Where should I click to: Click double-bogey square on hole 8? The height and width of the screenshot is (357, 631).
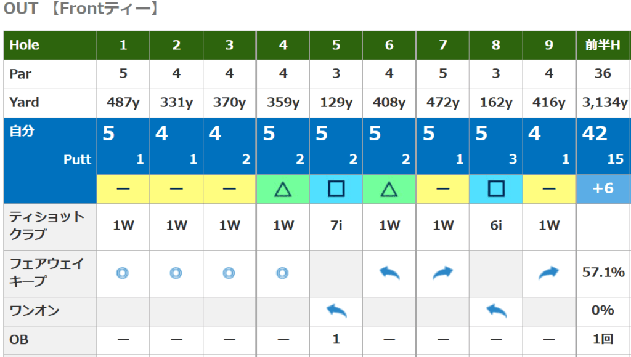pyautogui.click(x=496, y=189)
